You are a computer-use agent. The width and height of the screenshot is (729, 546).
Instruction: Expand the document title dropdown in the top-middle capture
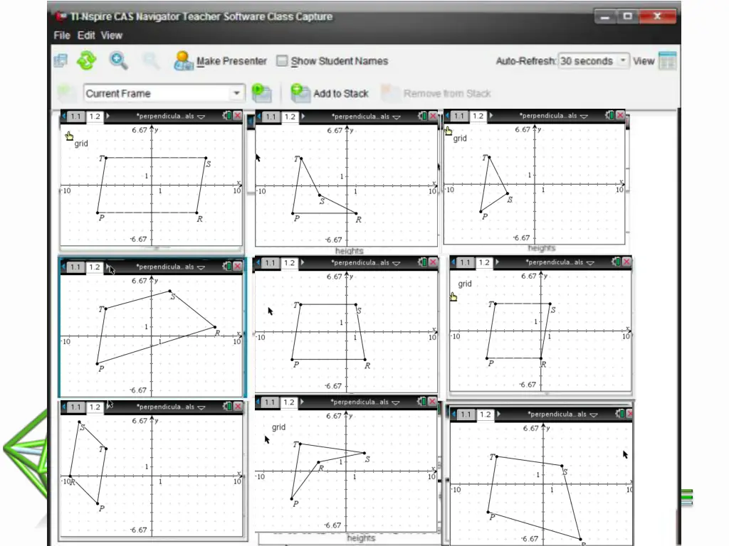397,117
